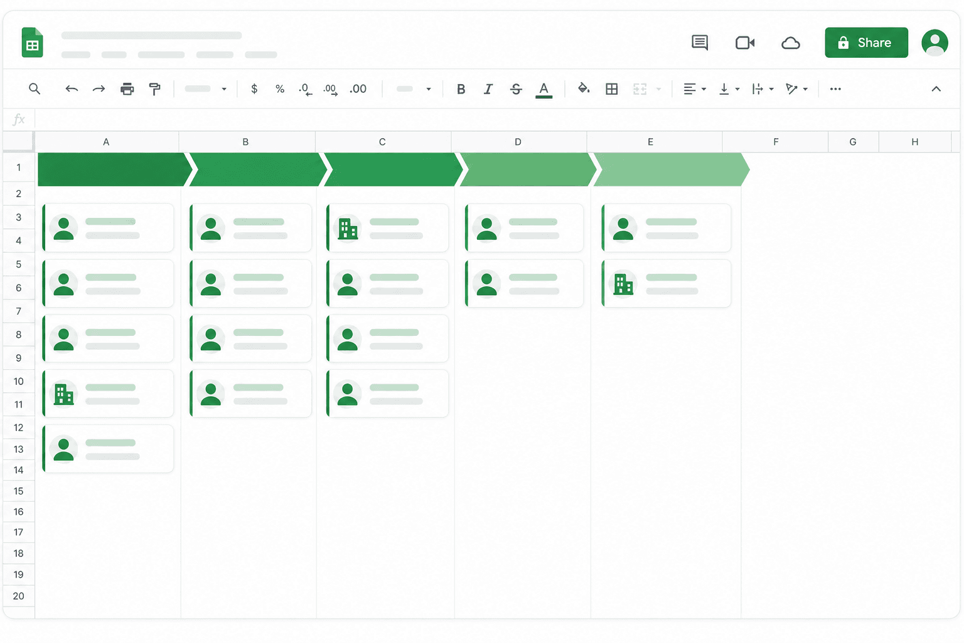Click the building icon card in column A
The image size is (964, 643).
[x=108, y=394]
